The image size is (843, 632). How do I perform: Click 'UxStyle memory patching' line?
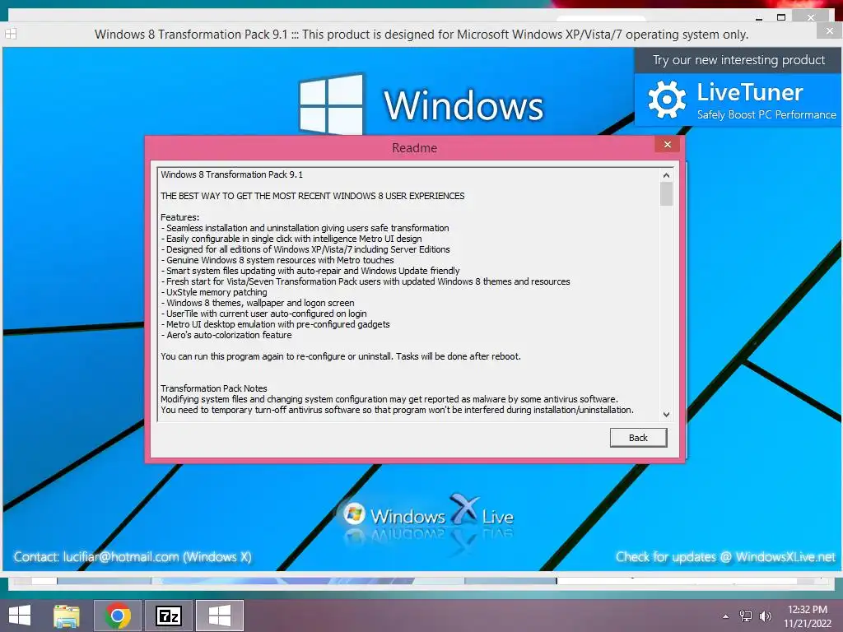[x=214, y=292]
